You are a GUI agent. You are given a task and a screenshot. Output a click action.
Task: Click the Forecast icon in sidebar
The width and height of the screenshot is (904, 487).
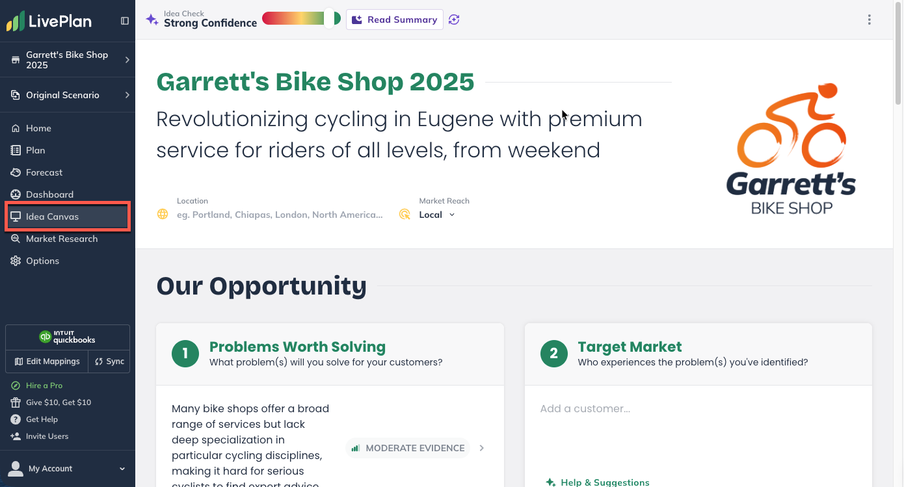[x=16, y=172]
